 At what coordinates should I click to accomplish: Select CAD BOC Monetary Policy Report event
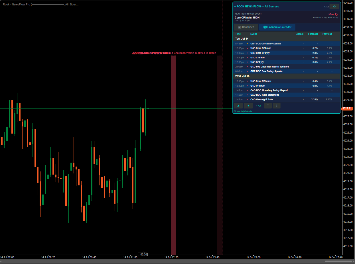pos(287,90)
